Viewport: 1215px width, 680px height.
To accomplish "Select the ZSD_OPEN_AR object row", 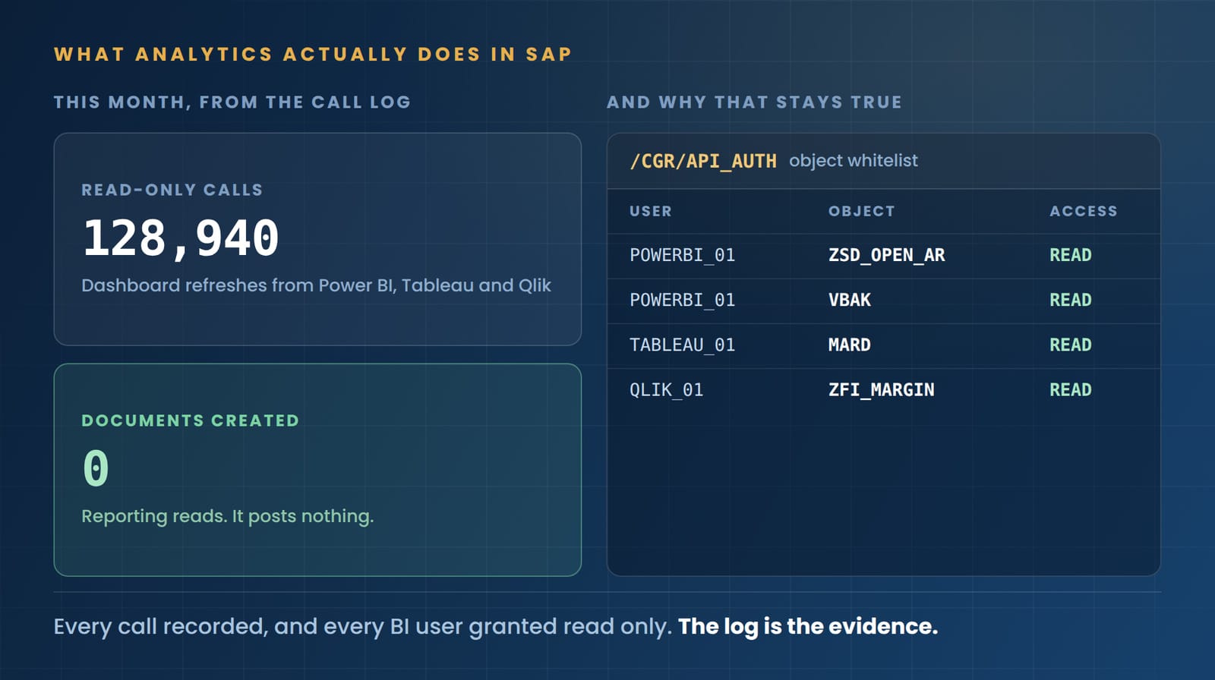I will [884, 256].
